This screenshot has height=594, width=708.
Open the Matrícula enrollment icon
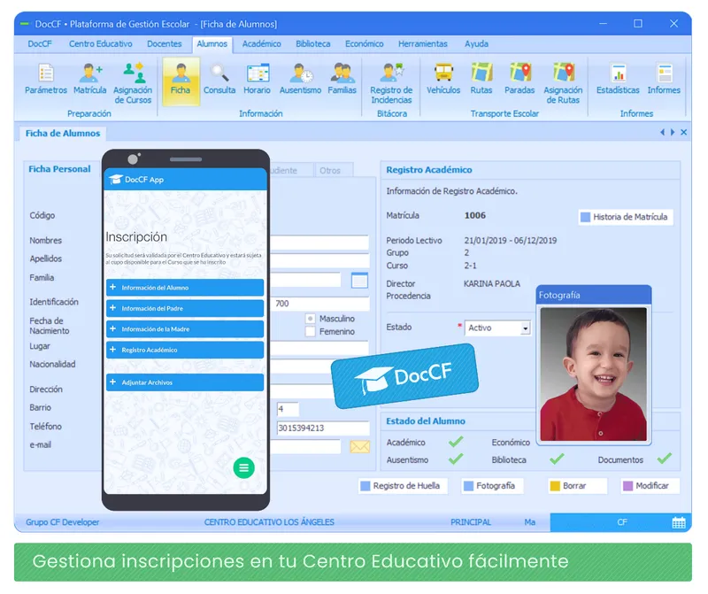90,79
